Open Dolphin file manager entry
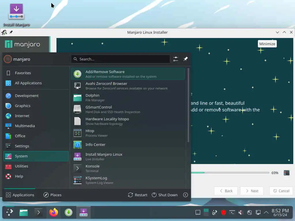Screen dimensions: 295x221 [x=128, y=98]
